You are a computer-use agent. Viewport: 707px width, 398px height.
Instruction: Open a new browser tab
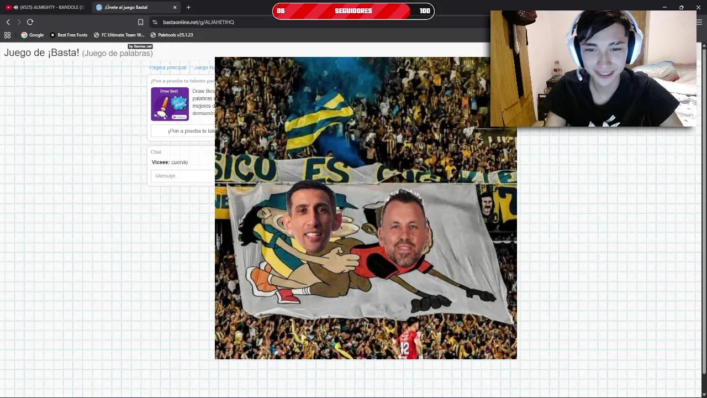tap(188, 7)
